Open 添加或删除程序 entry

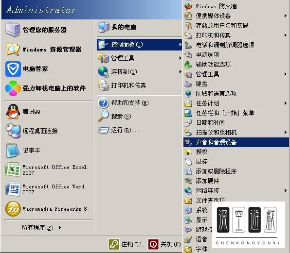pyautogui.click(x=236, y=171)
